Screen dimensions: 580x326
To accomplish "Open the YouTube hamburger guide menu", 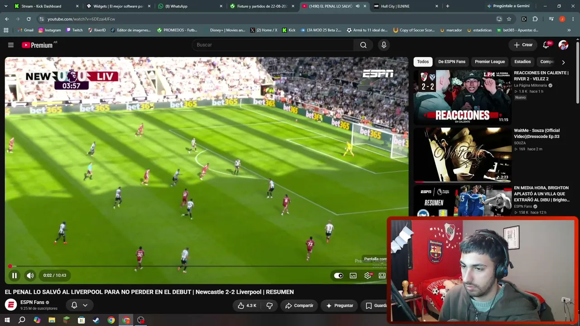I will pyautogui.click(x=11, y=45).
